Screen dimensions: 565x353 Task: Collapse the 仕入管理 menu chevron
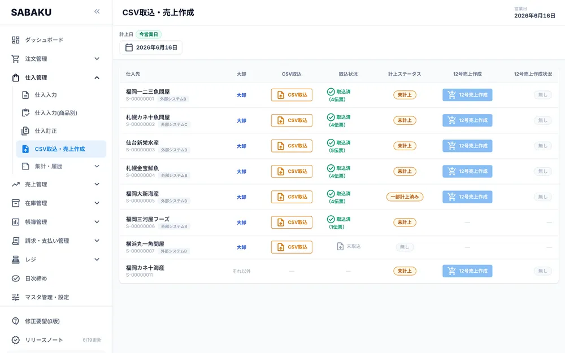[97, 77]
